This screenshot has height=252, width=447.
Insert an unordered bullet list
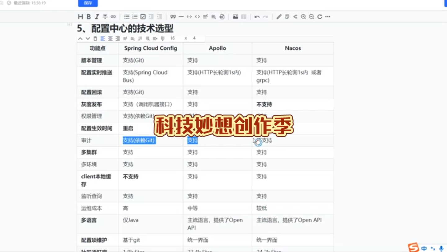[127, 17]
